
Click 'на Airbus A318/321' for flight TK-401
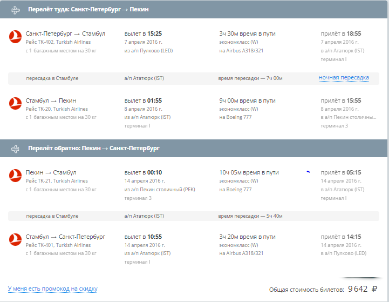(x=241, y=253)
